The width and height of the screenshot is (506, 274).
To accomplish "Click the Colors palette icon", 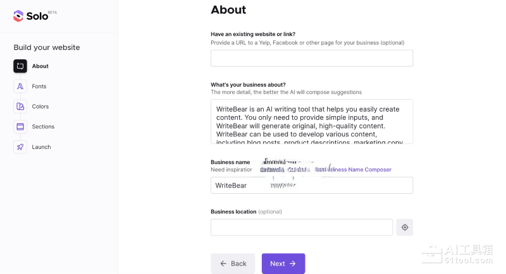I will (x=20, y=107).
